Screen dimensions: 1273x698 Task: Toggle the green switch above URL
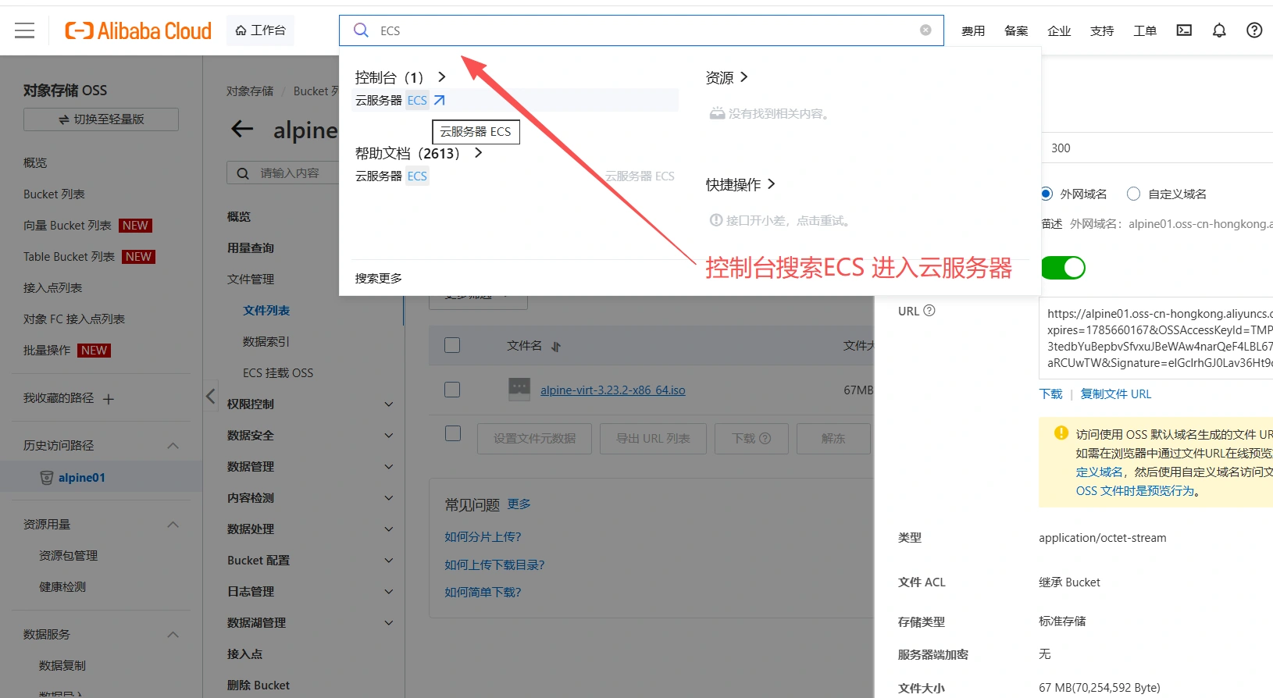pyautogui.click(x=1063, y=268)
